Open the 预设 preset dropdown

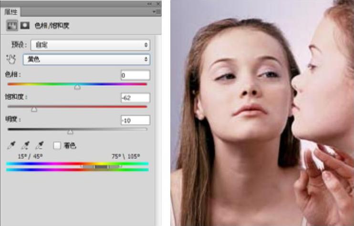click(90, 45)
